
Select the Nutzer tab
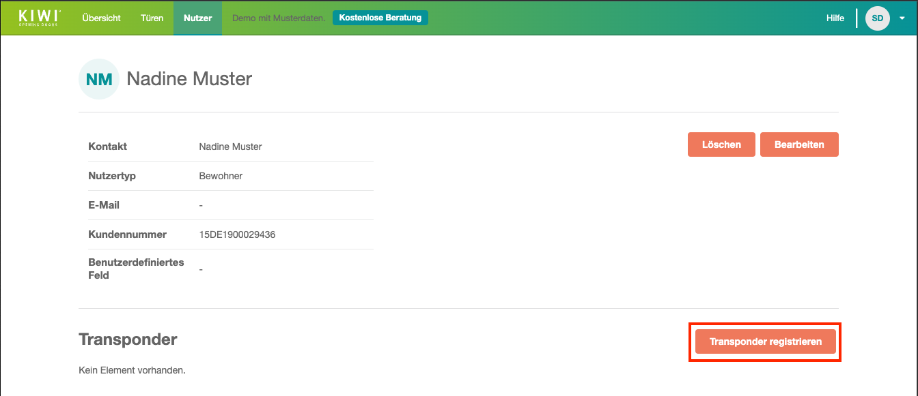click(197, 18)
